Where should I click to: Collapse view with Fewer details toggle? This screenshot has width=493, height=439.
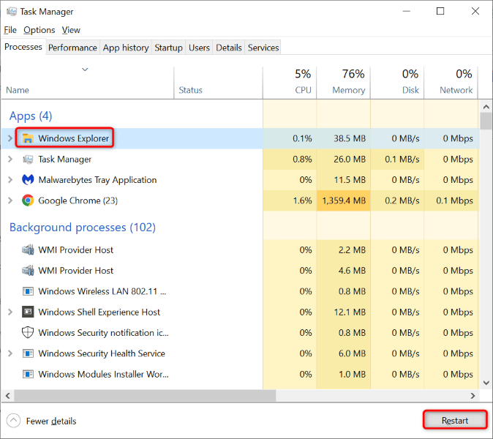(x=42, y=421)
